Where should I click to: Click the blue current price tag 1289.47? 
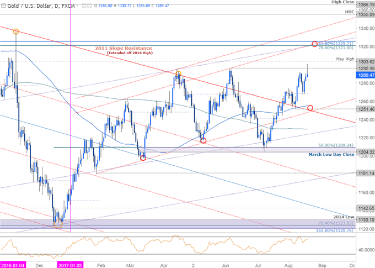(x=366, y=75)
